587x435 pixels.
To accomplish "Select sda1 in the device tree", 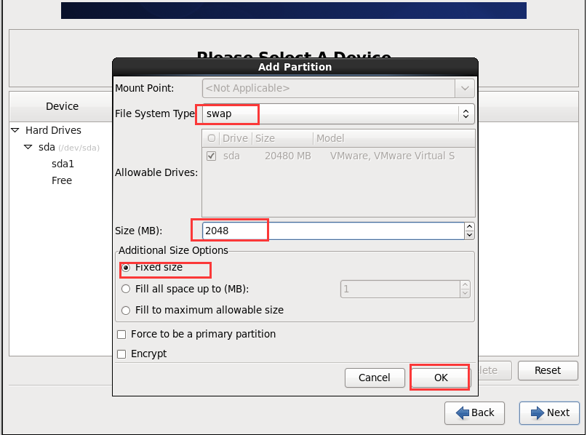I will (63, 164).
